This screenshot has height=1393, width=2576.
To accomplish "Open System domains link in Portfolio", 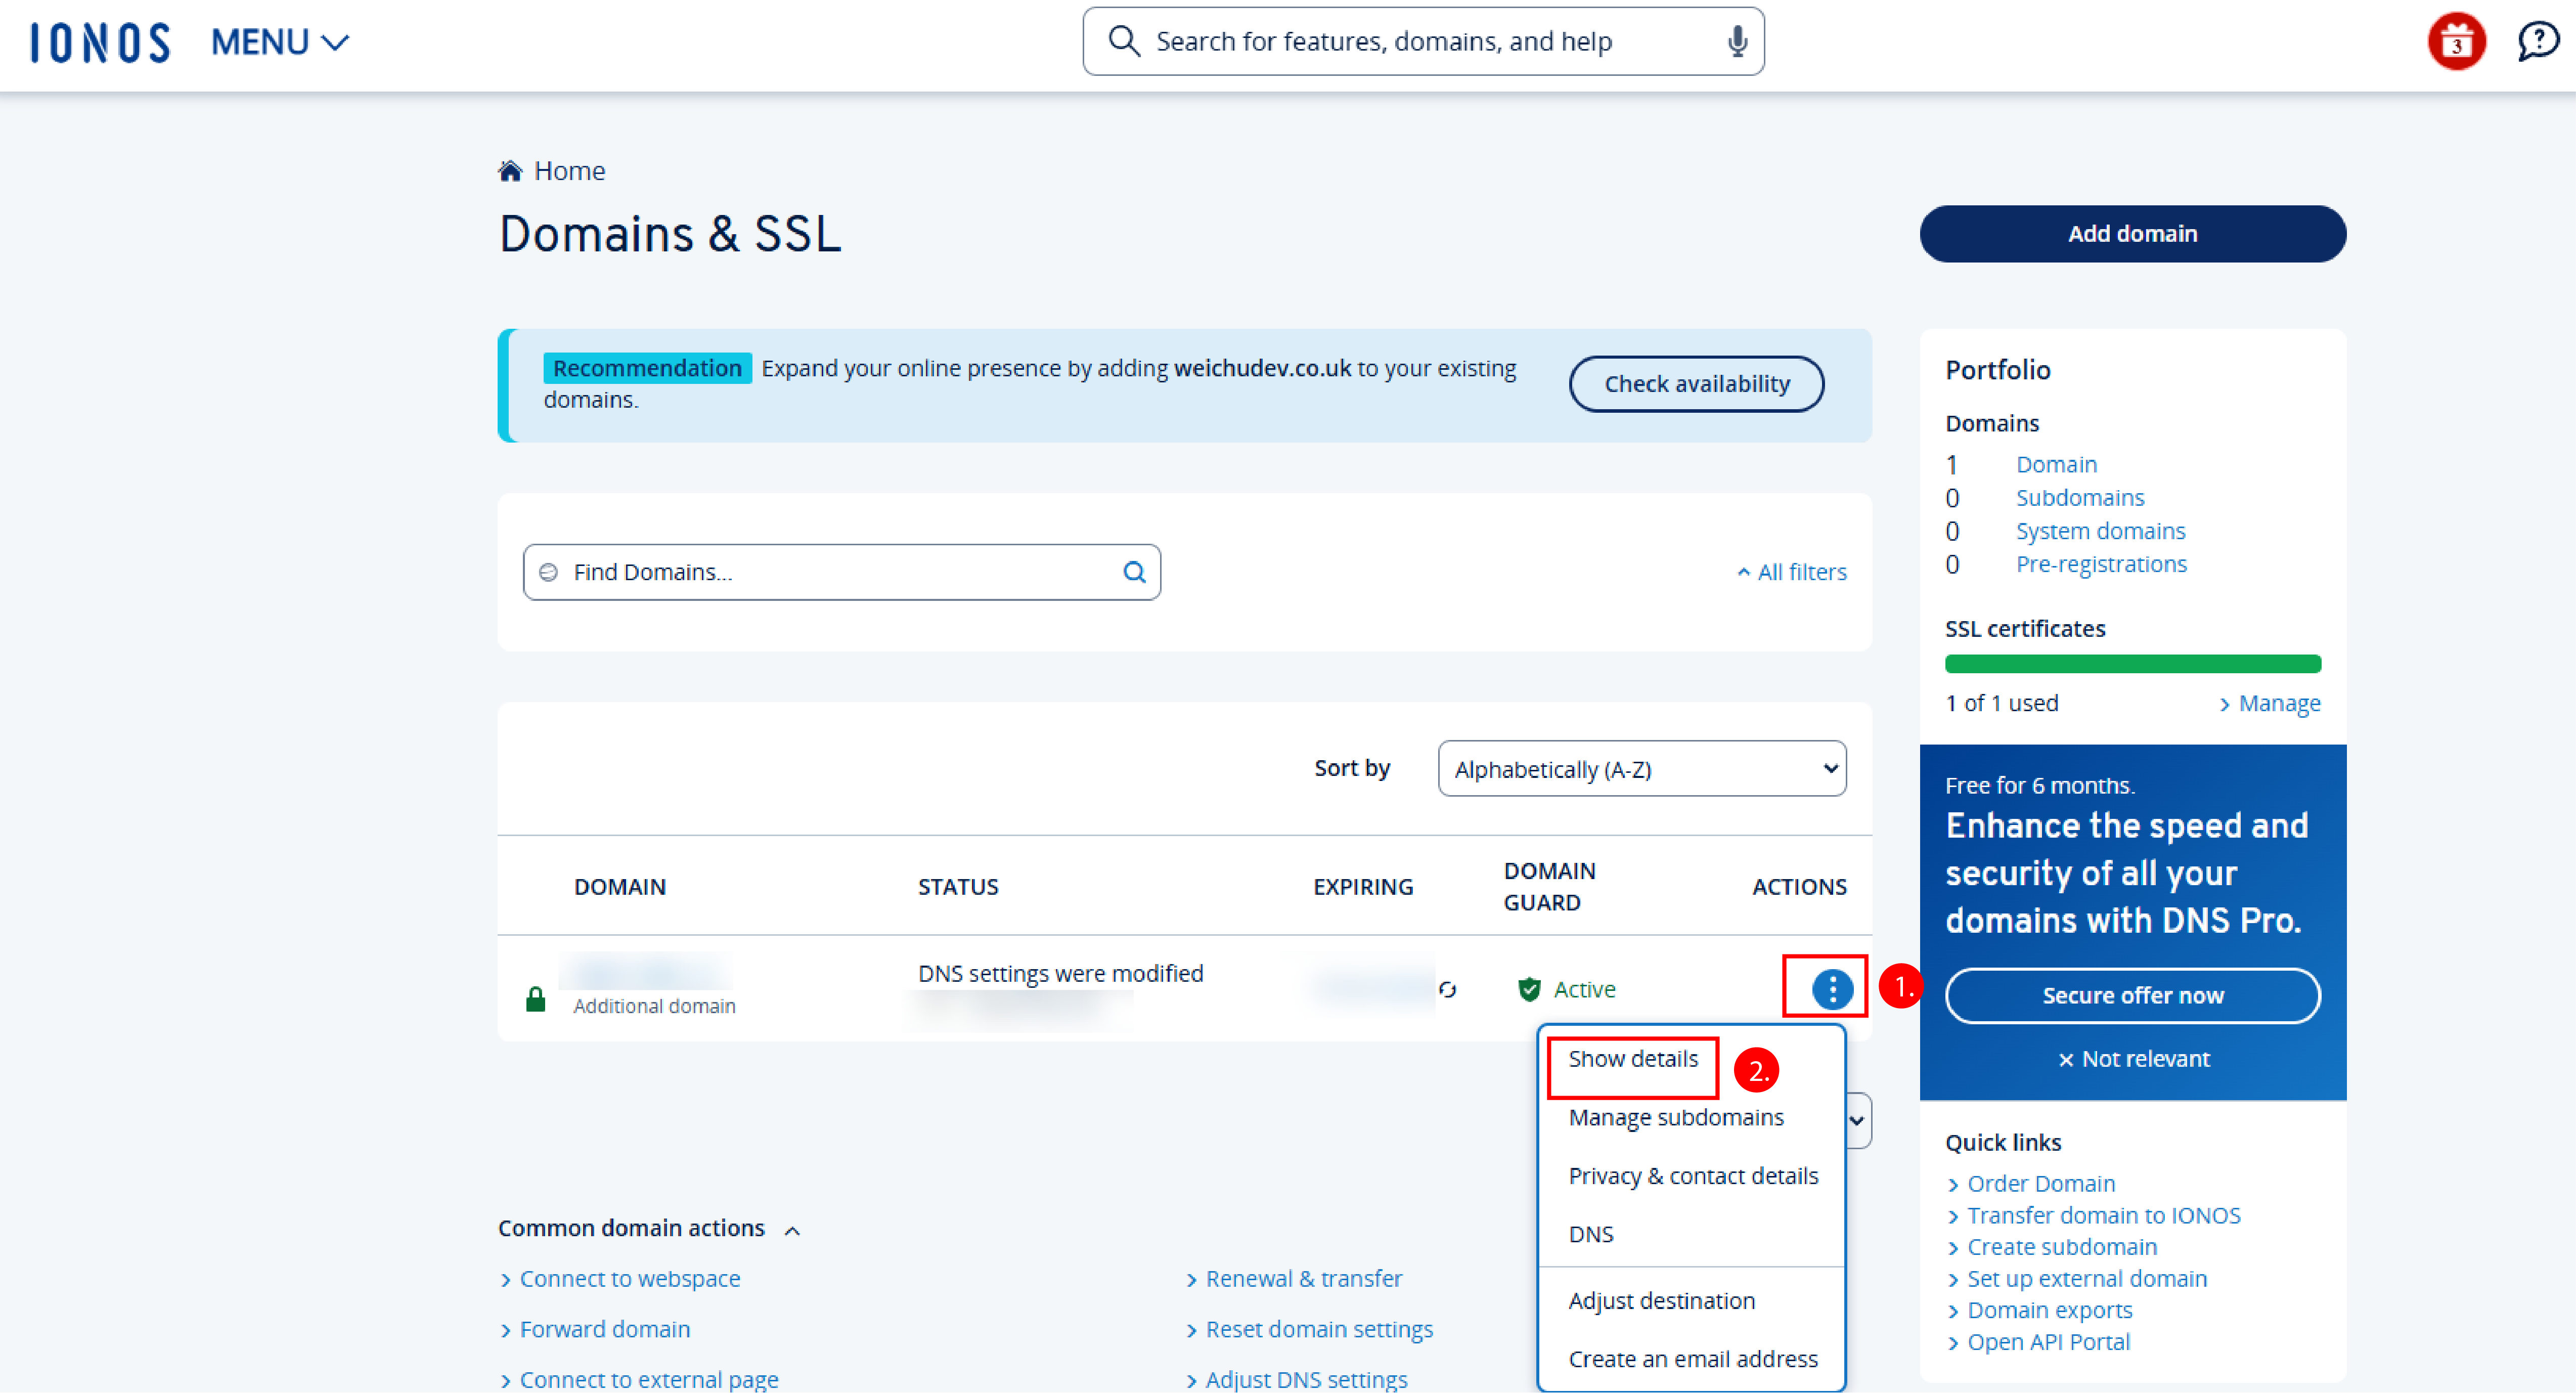I will [x=2100, y=531].
